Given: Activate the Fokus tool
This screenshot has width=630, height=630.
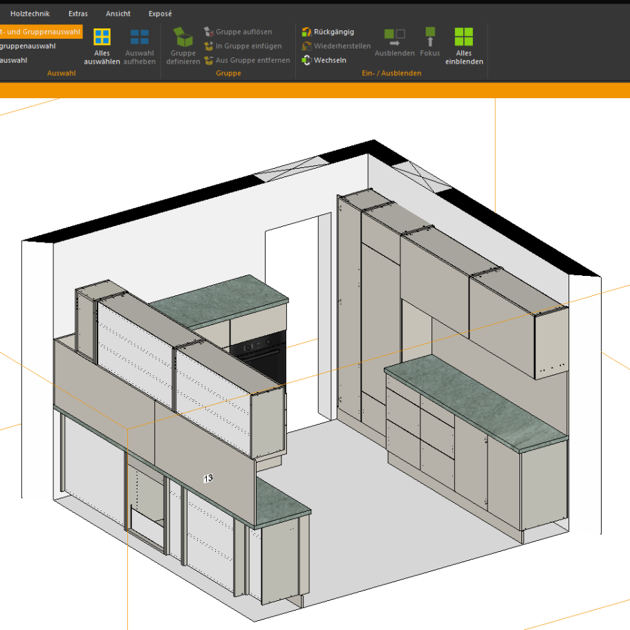Looking at the screenshot, I should point(429,37).
